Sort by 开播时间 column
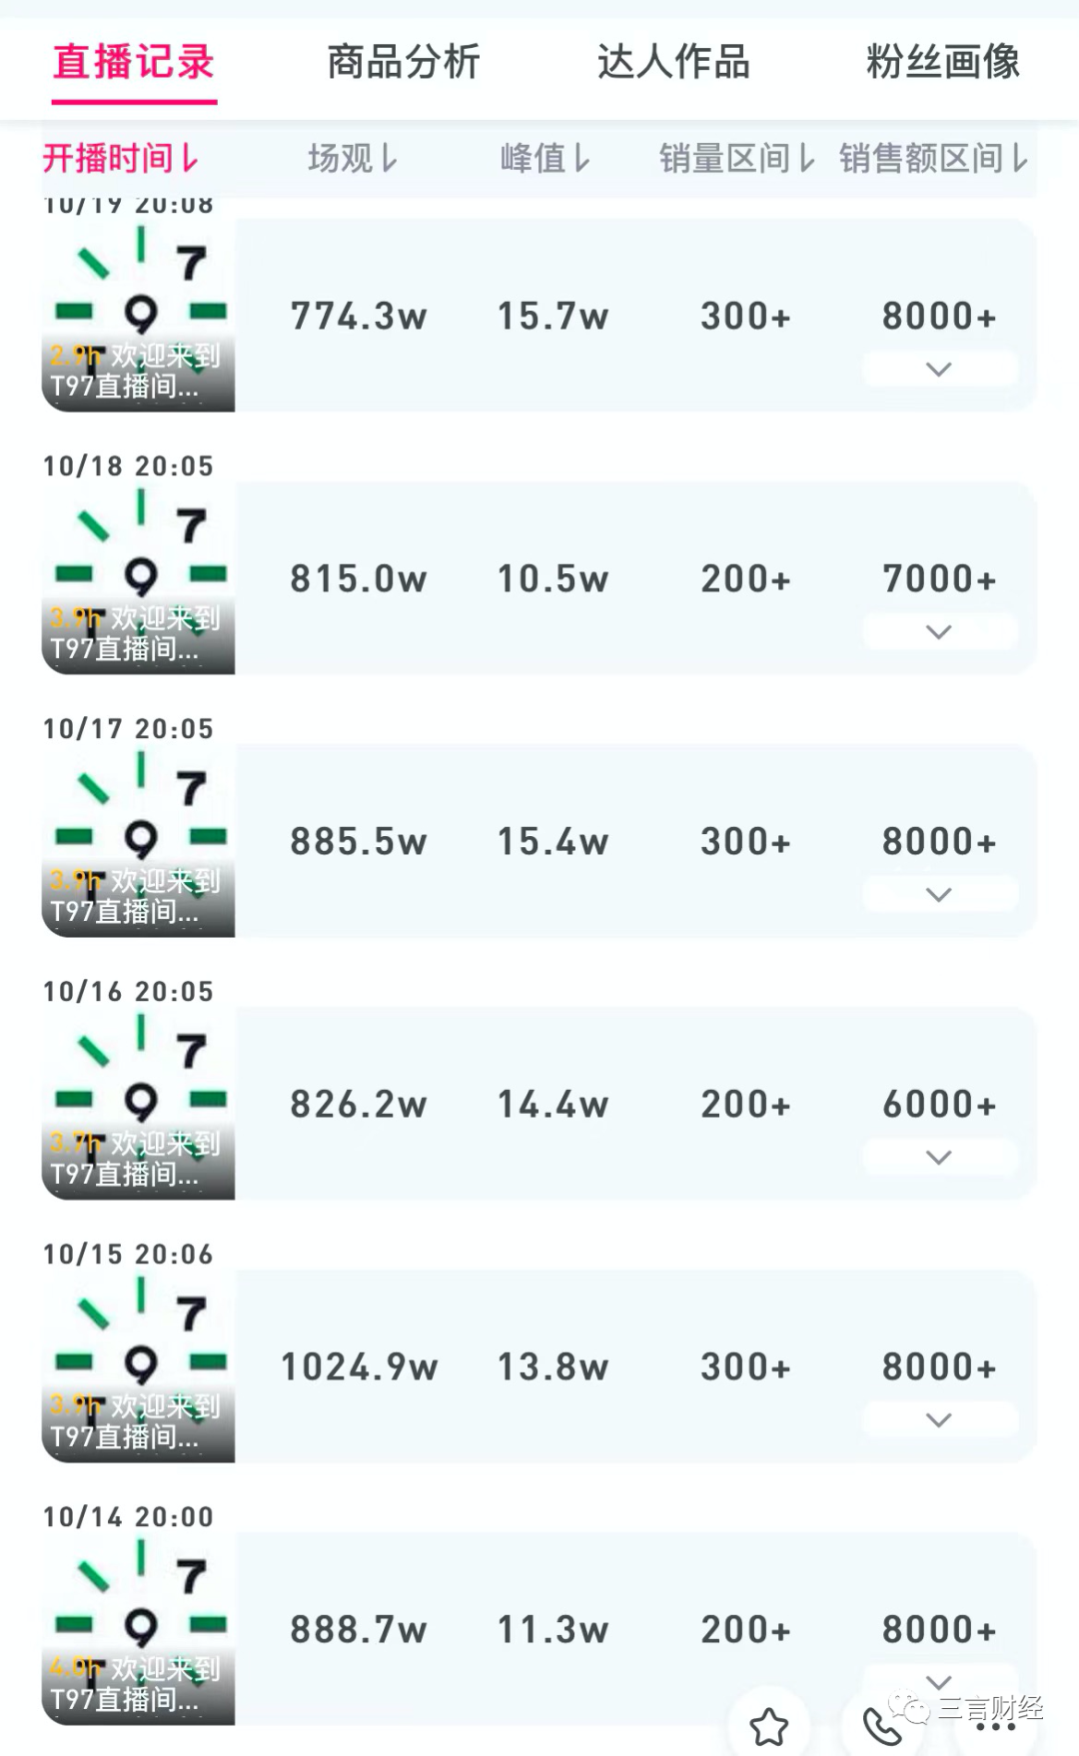This screenshot has width=1079, height=1756. click(121, 158)
